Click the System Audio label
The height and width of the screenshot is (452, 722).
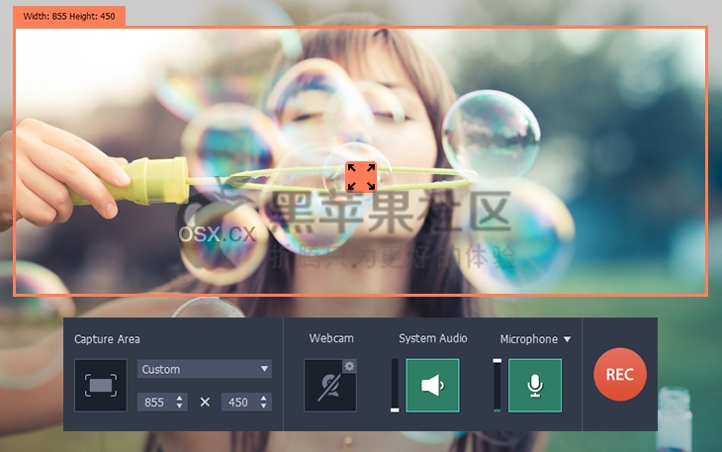pos(433,338)
